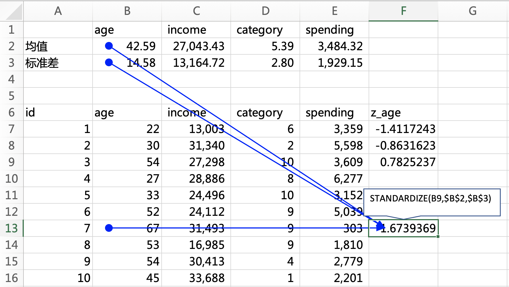Select the id header cell

point(58,112)
